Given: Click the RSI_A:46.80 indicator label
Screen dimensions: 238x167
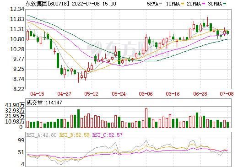Looking at the screenshot, I should [x=42, y=135].
